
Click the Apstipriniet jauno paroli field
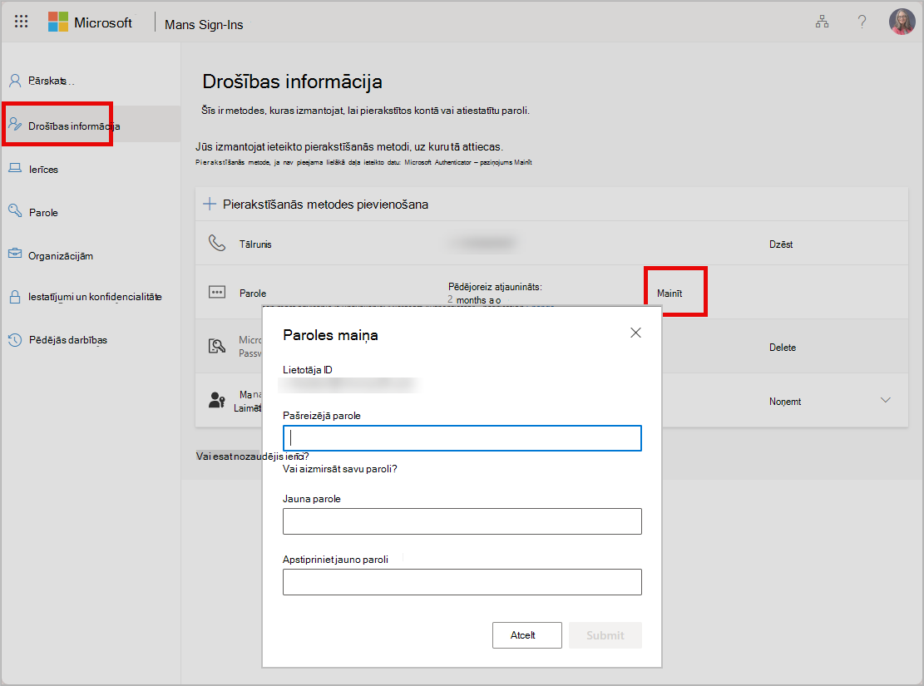click(462, 582)
